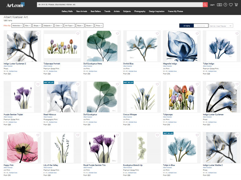Expand the Subjects filter dropdown
The image size is (241, 180).
[48, 25]
